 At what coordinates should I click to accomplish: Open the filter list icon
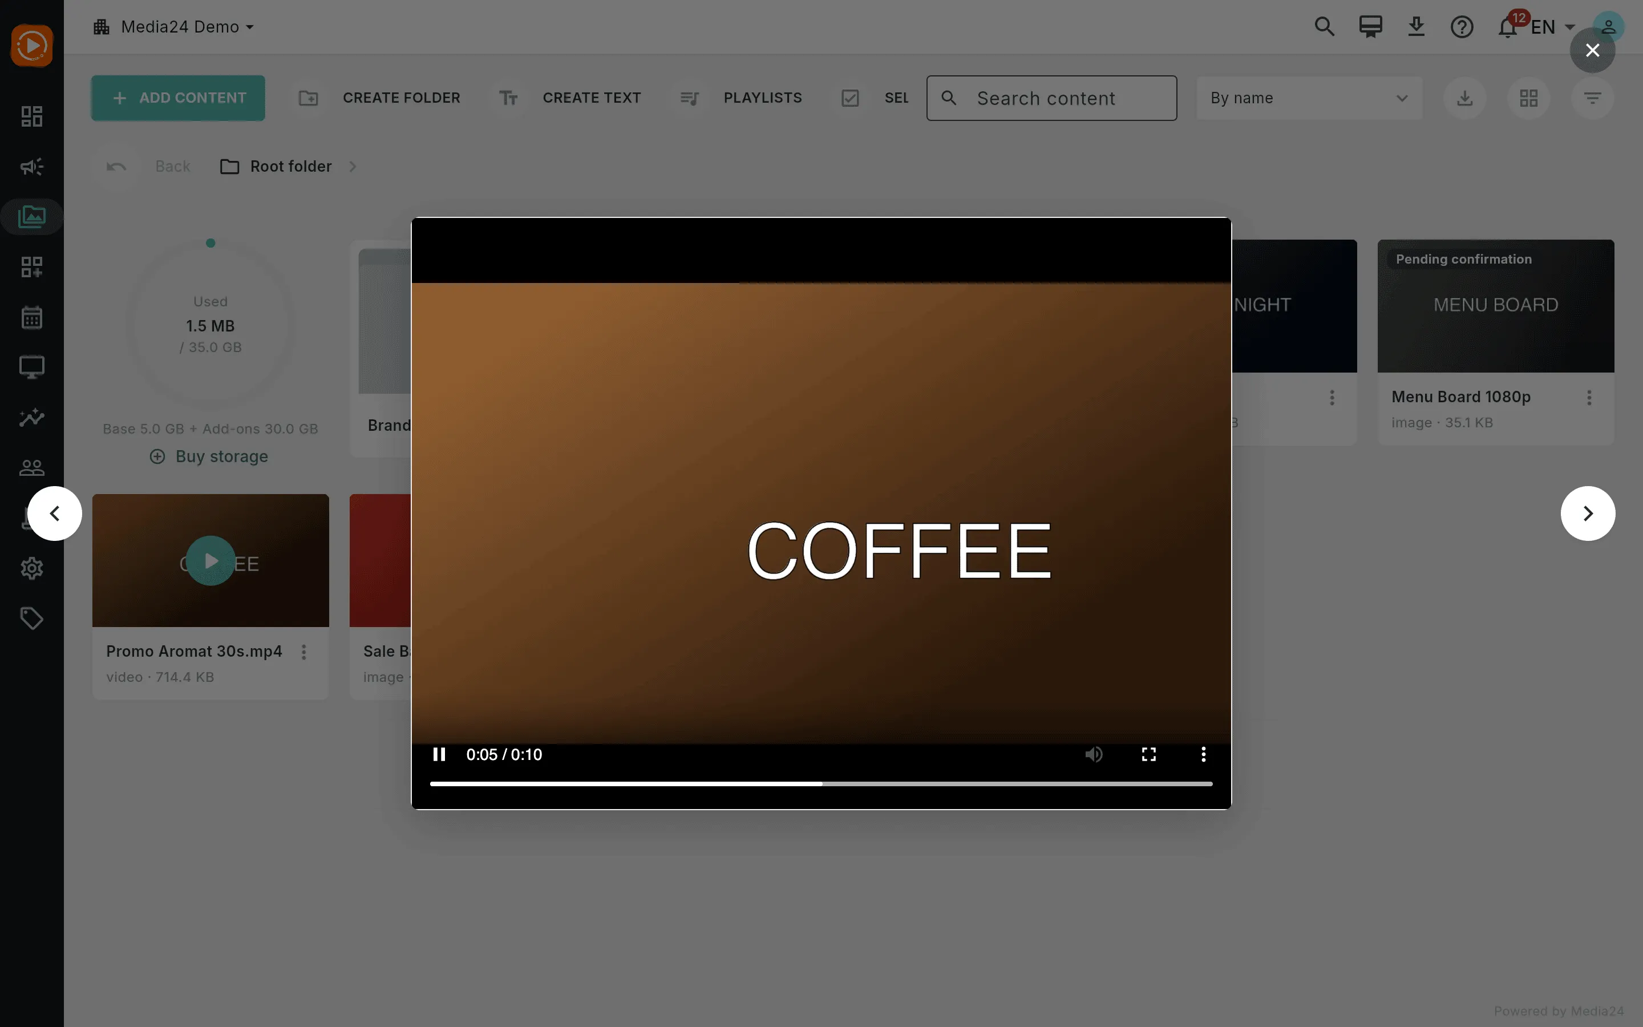click(x=1592, y=98)
